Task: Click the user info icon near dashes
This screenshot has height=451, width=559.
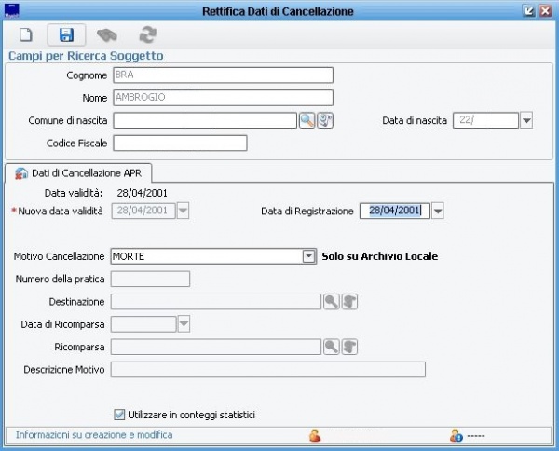Action: tap(456, 436)
